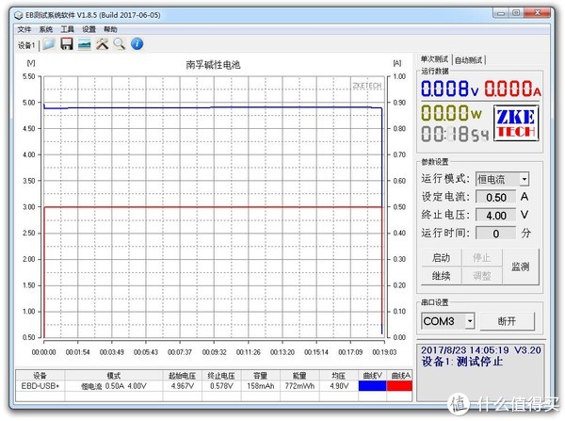Click the 调整 button
Image resolution: width=565 pixels, height=421 pixels.
[482, 276]
